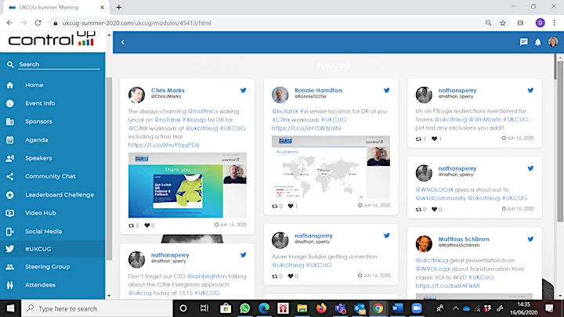Click heart icon on Ronnie Hamilton tweet

pos(291,206)
